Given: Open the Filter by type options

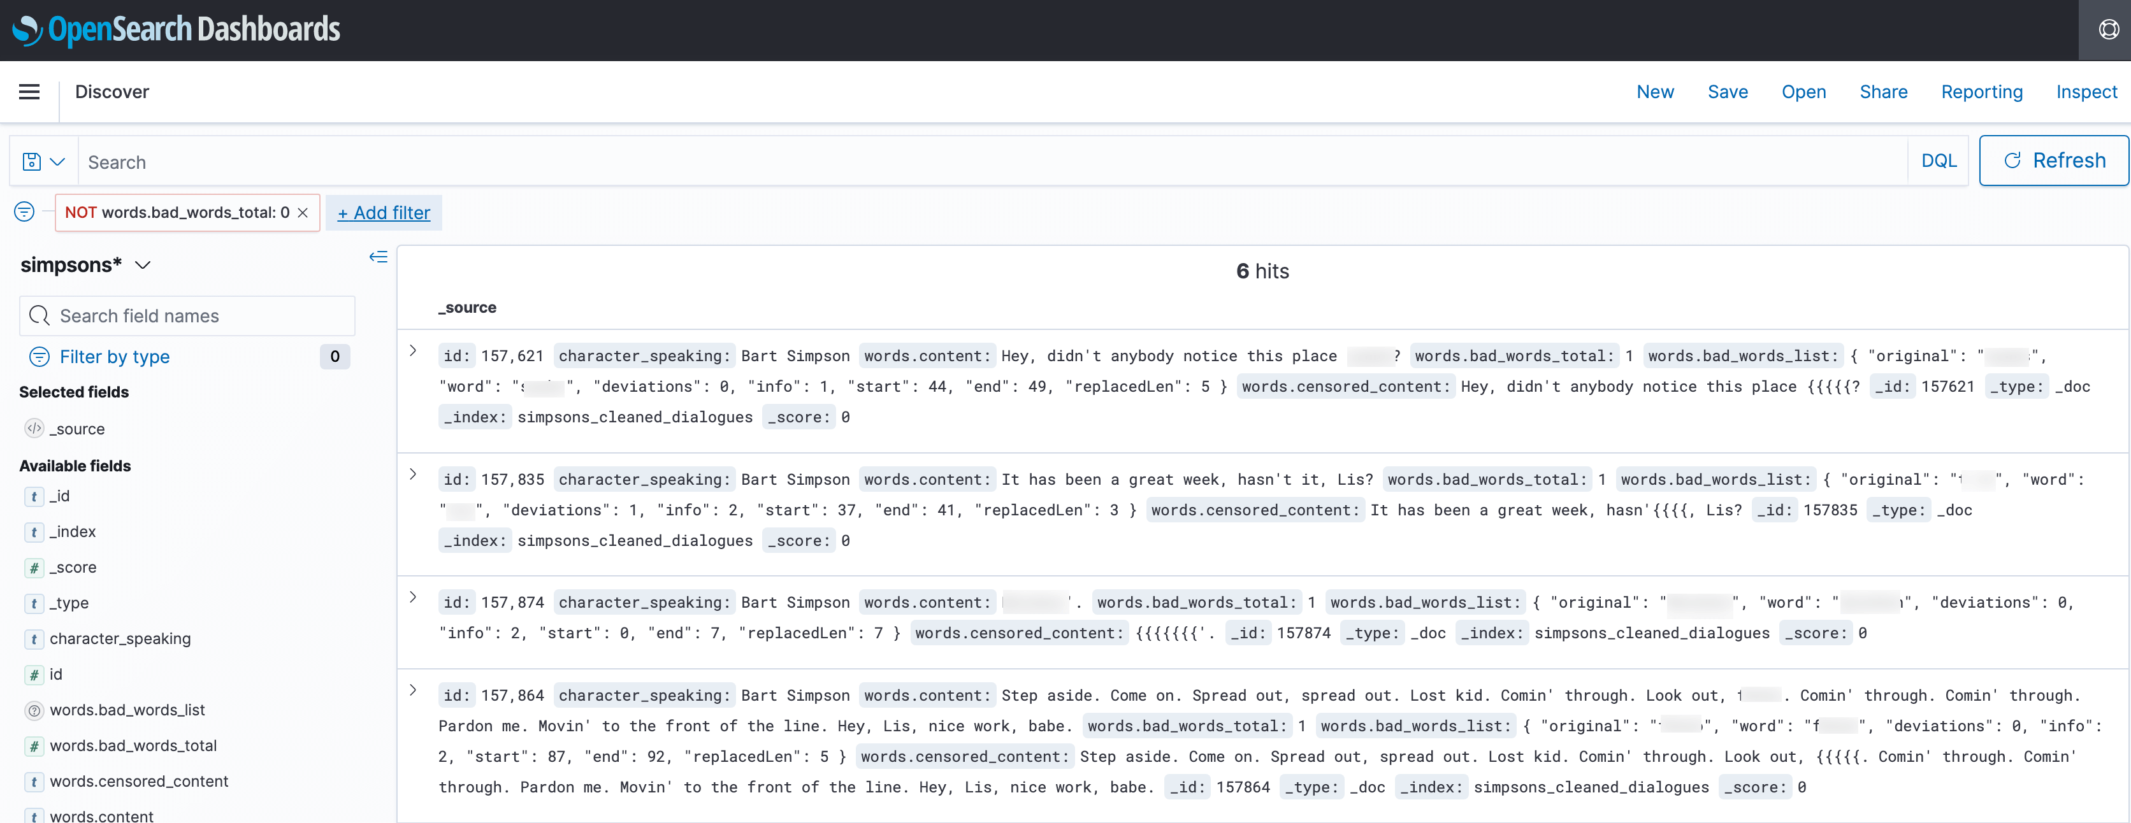Looking at the screenshot, I should (114, 357).
